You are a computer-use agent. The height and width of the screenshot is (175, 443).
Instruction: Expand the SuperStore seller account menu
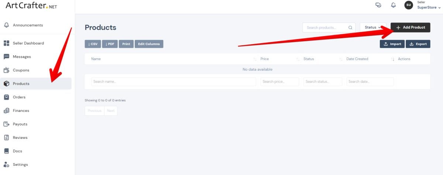coord(429,7)
